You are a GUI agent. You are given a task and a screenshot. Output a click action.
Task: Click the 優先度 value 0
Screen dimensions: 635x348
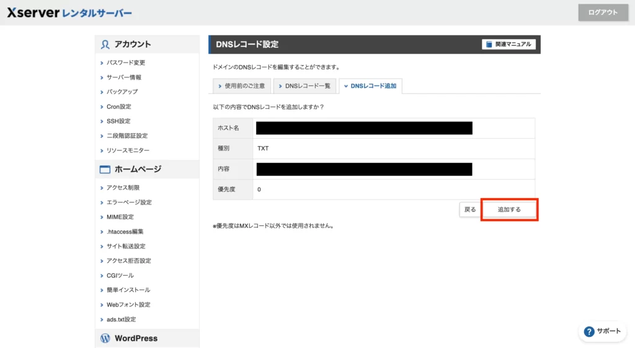(259, 189)
